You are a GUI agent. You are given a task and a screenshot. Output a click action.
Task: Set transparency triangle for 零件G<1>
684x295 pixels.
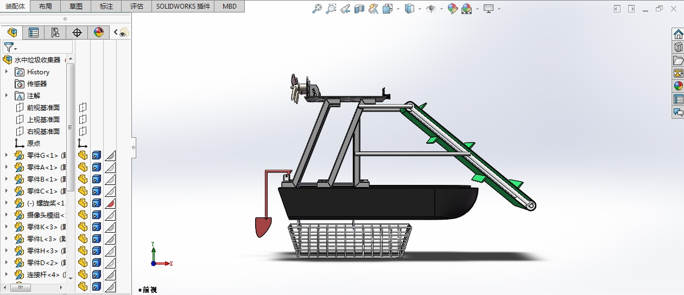tap(110, 155)
